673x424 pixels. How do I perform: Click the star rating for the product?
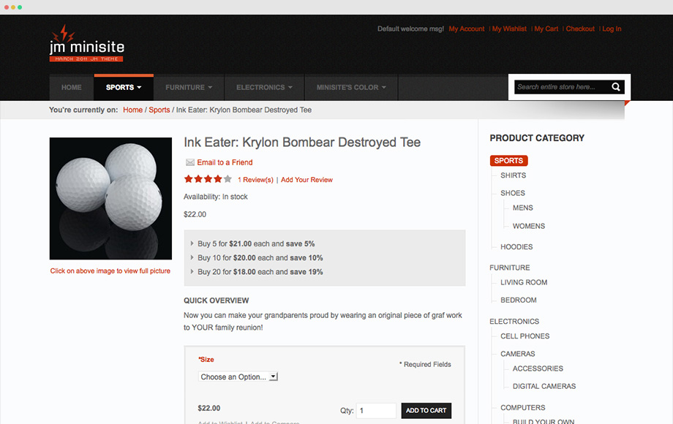[x=208, y=179]
